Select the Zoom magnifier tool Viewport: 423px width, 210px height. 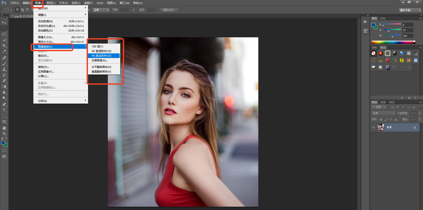pos(4,134)
